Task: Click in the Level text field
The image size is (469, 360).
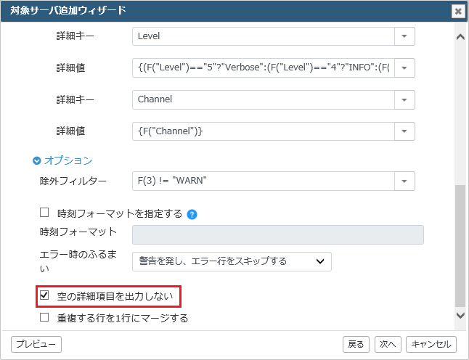Action: (264, 36)
